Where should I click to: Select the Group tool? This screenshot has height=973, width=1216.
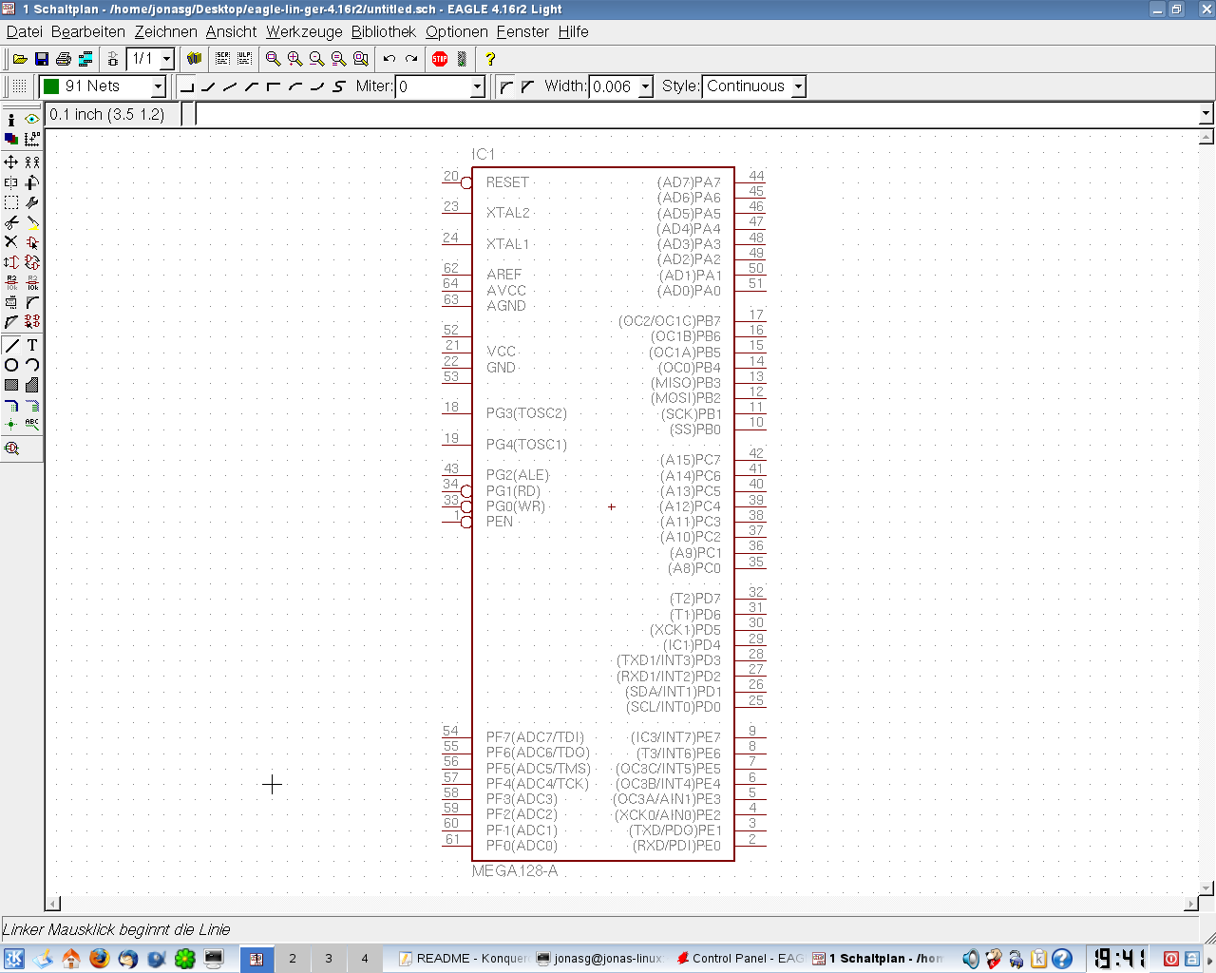pos(11,202)
